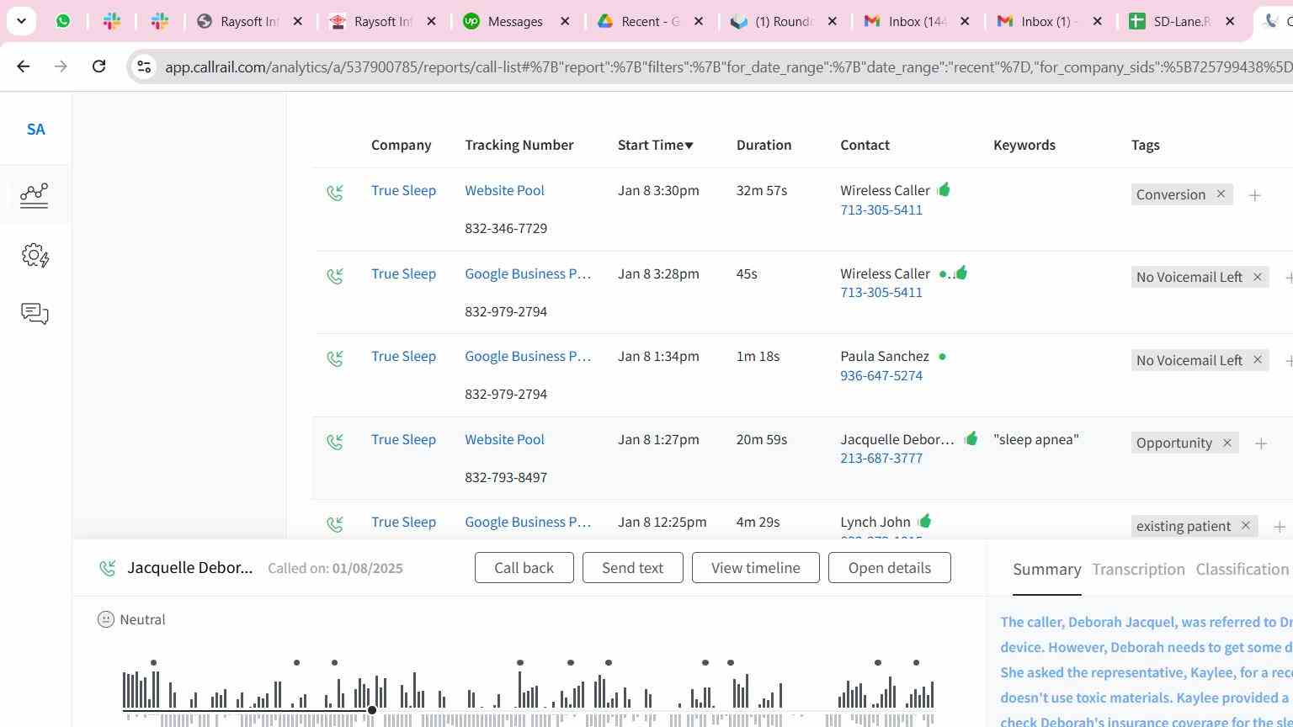The image size is (1293, 727).
Task: Click thumbs-up icon next to Jacquelle Debor contact
Action: tap(971, 438)
